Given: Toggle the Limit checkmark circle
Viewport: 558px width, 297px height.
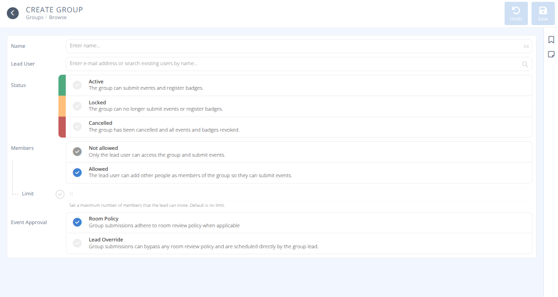Looking at the screenshot, I should pyautogui.click(x=60, y=195).
